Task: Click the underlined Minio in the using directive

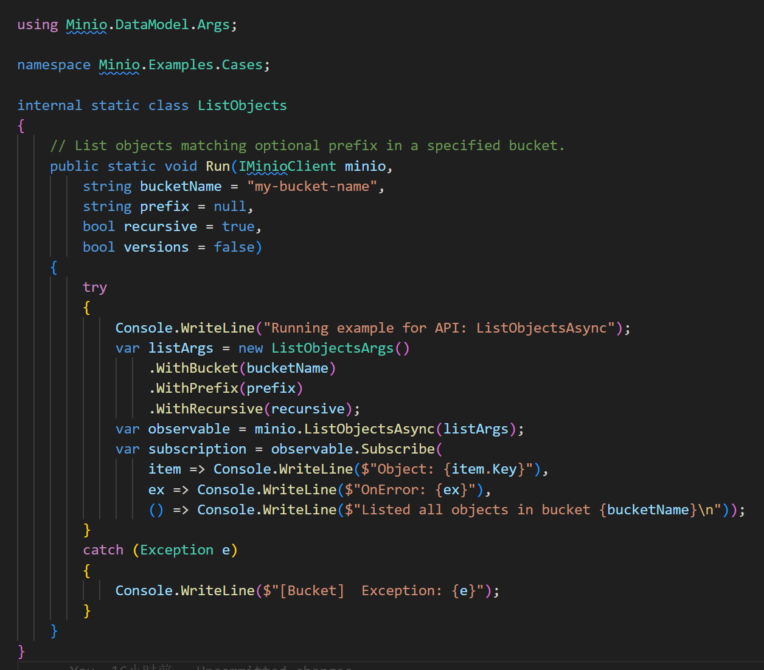Action: [x=85, y=24]
